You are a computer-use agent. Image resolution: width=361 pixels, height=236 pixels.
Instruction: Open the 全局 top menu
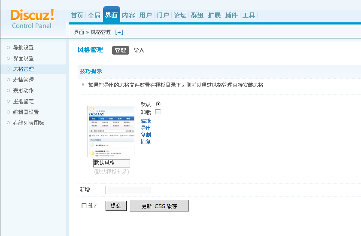pos(94,15)
